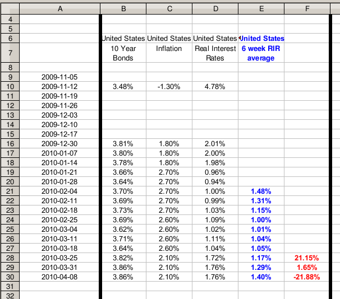
Task: Click the date cell 2010-03-31
Action: (59, 268)
